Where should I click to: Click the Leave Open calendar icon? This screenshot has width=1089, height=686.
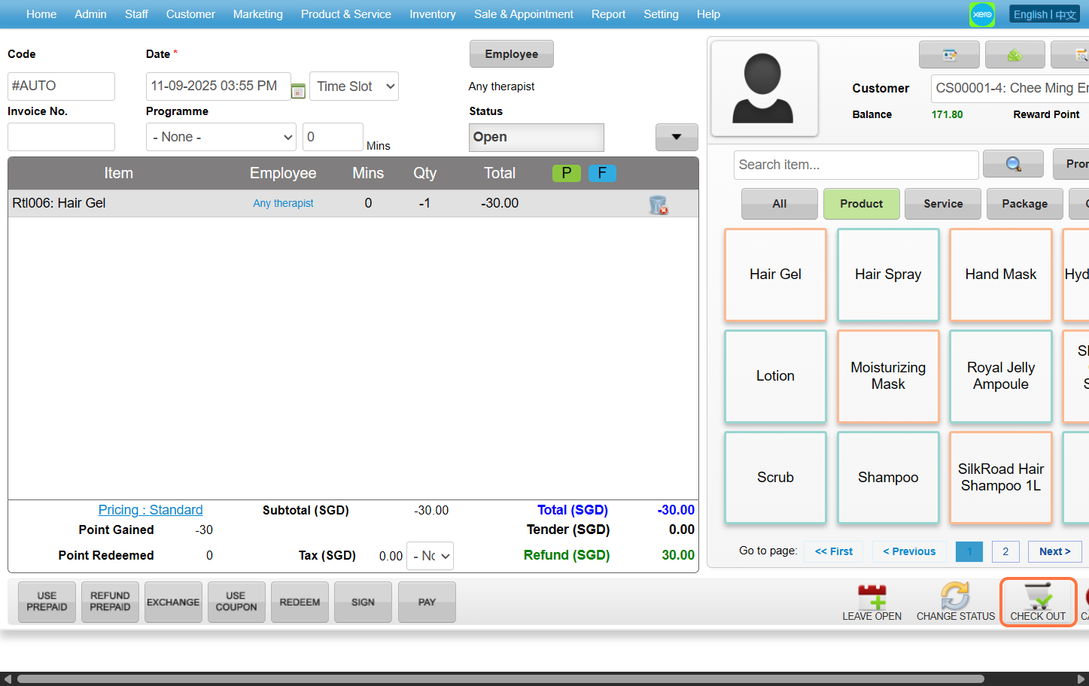click(x=872, y=596)
